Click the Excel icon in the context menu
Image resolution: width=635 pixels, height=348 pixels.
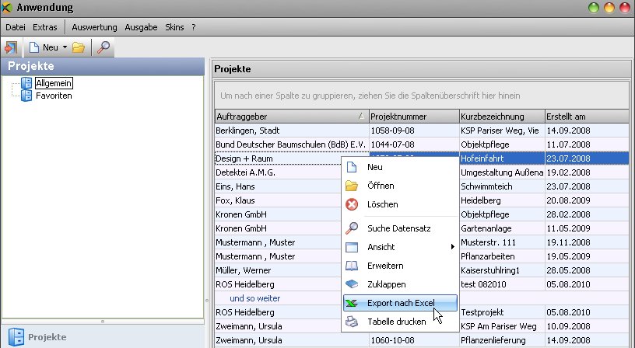click(x=352, y=303)
